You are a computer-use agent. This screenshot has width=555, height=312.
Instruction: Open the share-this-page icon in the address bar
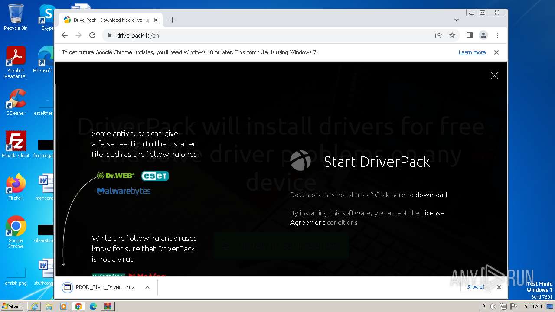[x=438, y=35]
